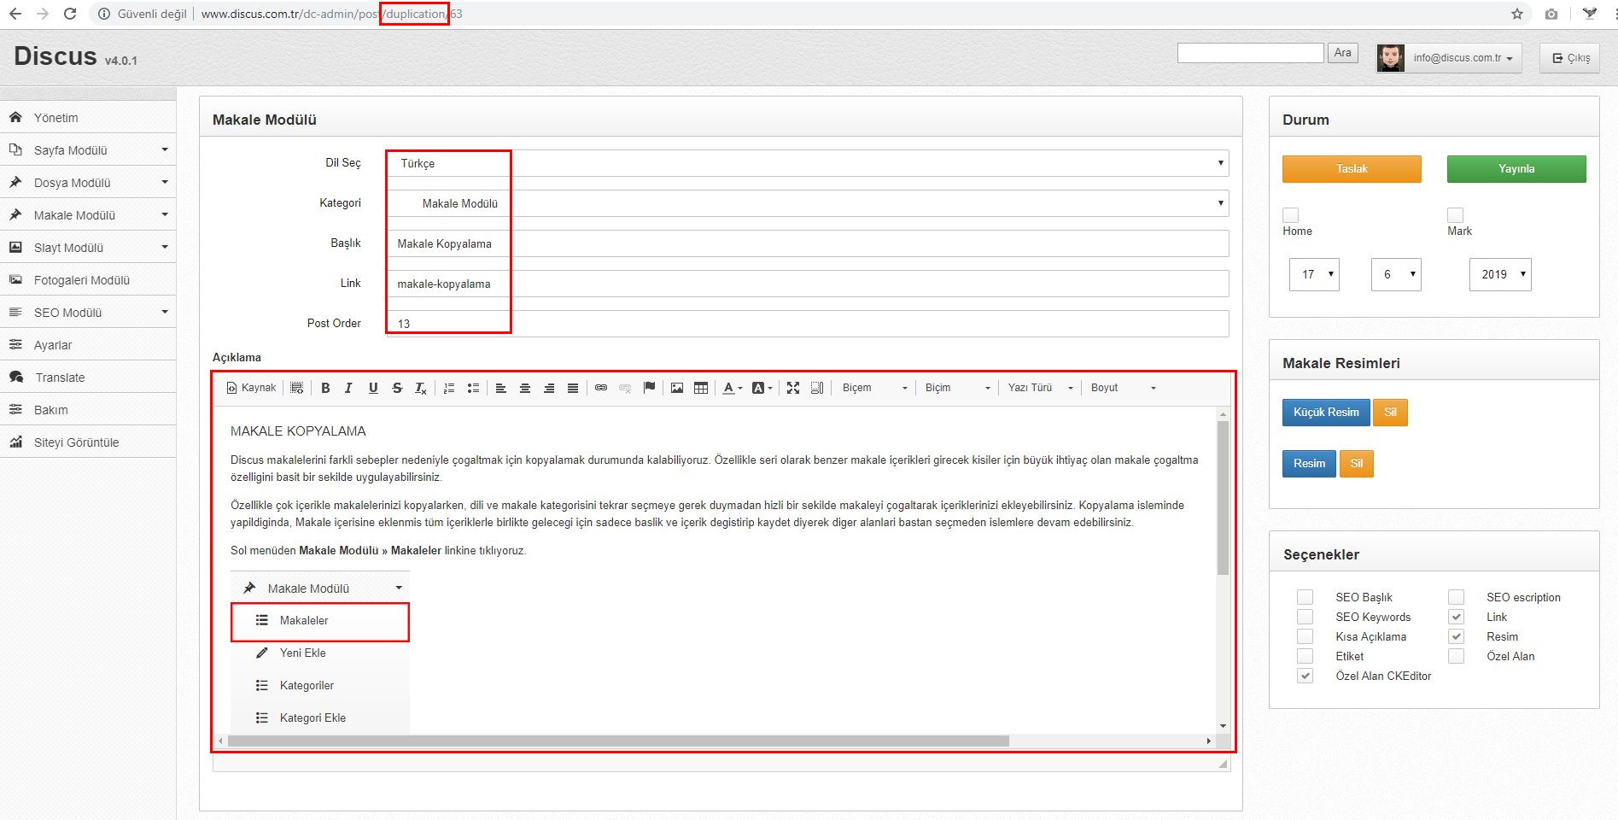Click orange Taslak draft button
The width and height of the screenshot is (1618, 820).
(x=1352, y=169)
